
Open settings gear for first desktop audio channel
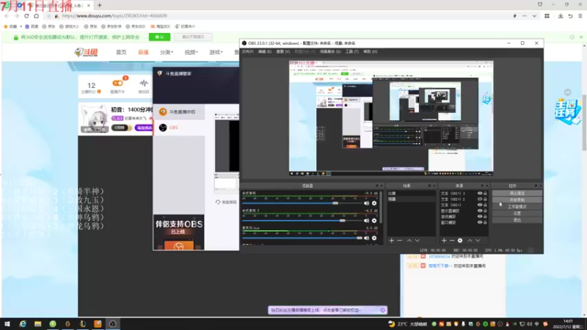point(374,203)
